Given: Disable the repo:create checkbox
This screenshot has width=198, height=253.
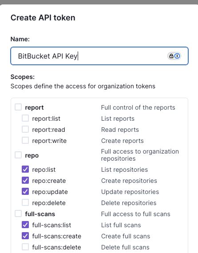Looking at the screenshot, I should 25,180.
